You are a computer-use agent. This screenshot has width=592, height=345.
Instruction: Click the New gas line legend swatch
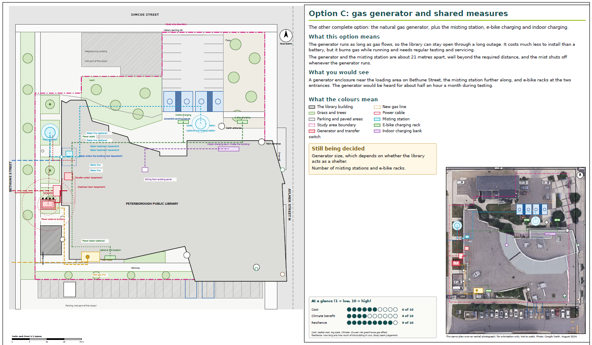tap(377, 107)
